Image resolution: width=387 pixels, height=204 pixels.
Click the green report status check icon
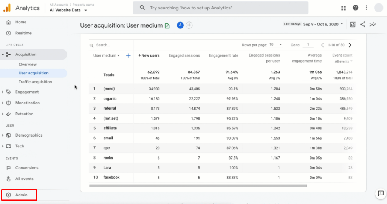pos(167,26)
